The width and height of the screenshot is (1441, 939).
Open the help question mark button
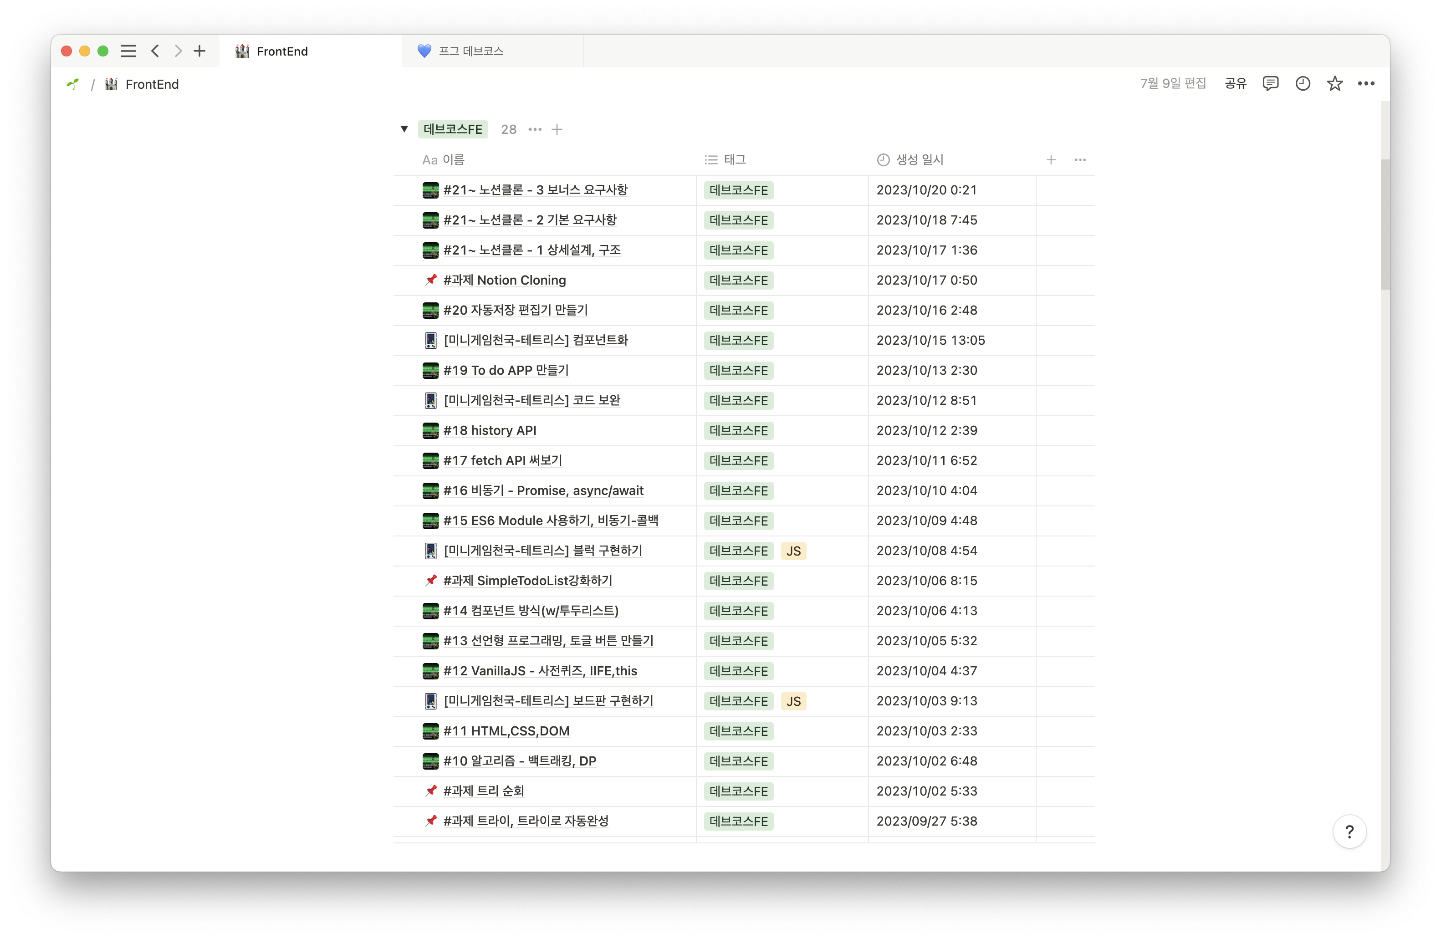pos(1349,832)
